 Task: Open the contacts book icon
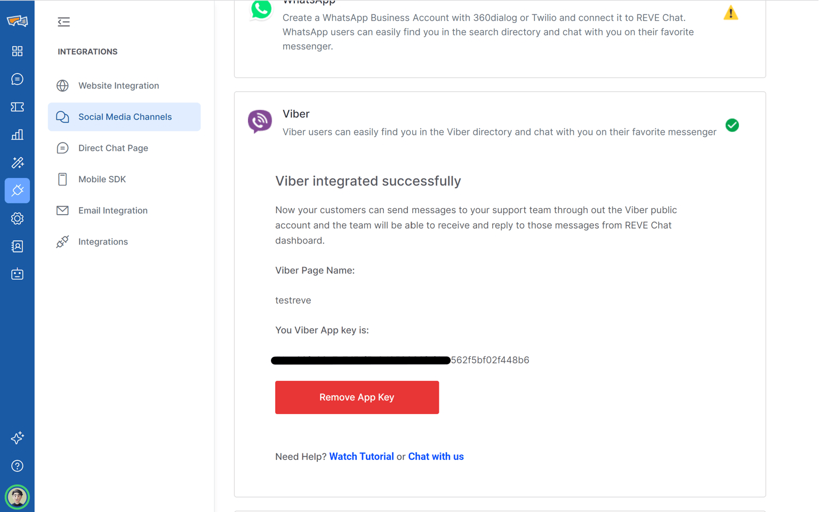(17, 246)
